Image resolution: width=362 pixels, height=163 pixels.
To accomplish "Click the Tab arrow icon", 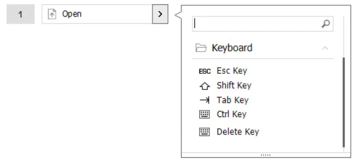I will [x=205, y=100].
